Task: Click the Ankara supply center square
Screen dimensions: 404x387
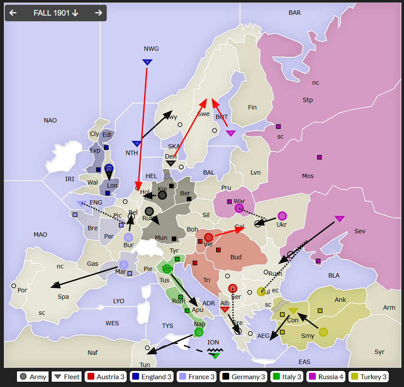Action: click(320, 311)
